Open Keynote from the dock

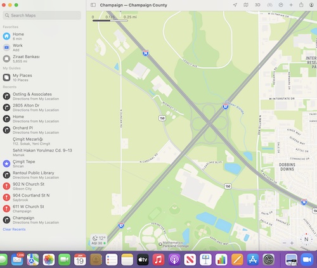tap(205, 260)
